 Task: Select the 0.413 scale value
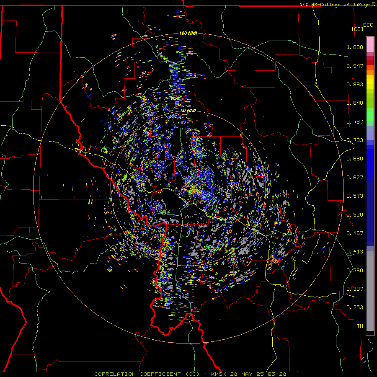[x=355, y=252]
